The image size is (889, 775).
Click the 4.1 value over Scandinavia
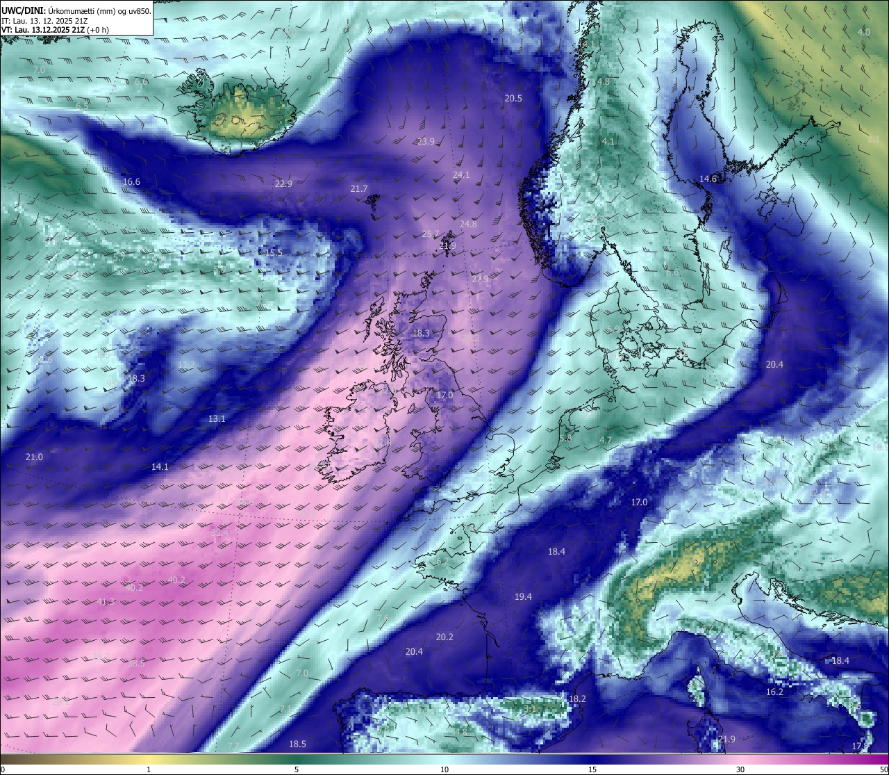pyautogui.click(x=608, y=142)
